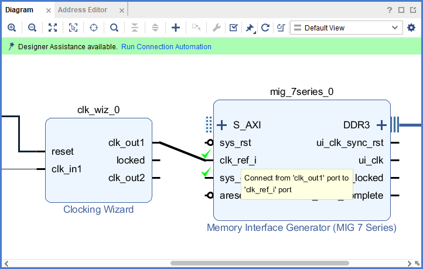Viewport: 423px width, 269px height.
Task: Select the mig_7series_0 block title
Action: (302, 92)
